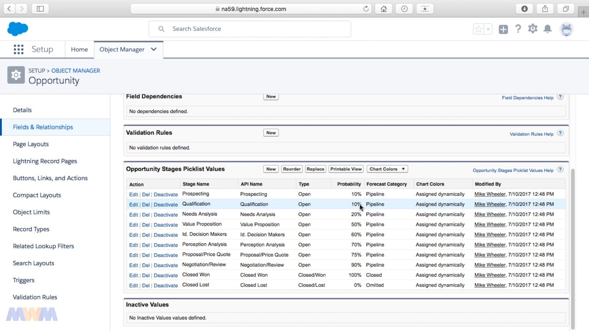Click the user avatar profile icon
Screen dimensions: 589x331
(x=566, y=29)
